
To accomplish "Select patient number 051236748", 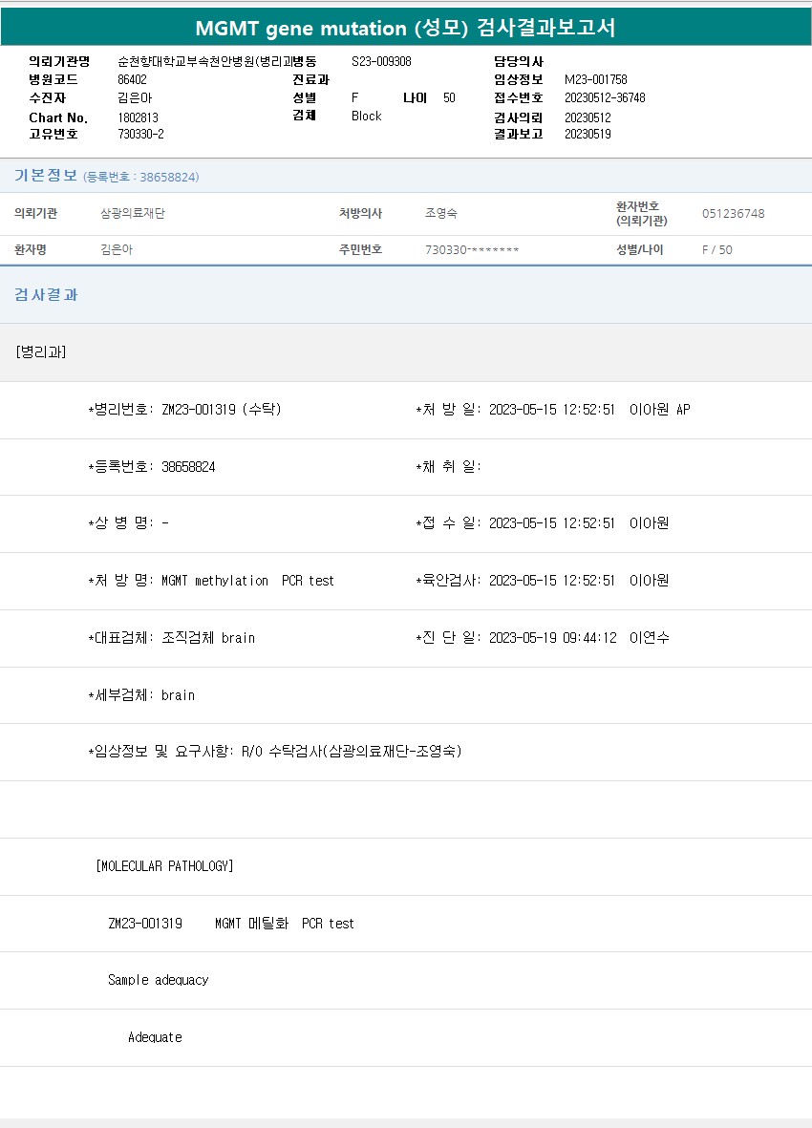I will pos(733,214).
